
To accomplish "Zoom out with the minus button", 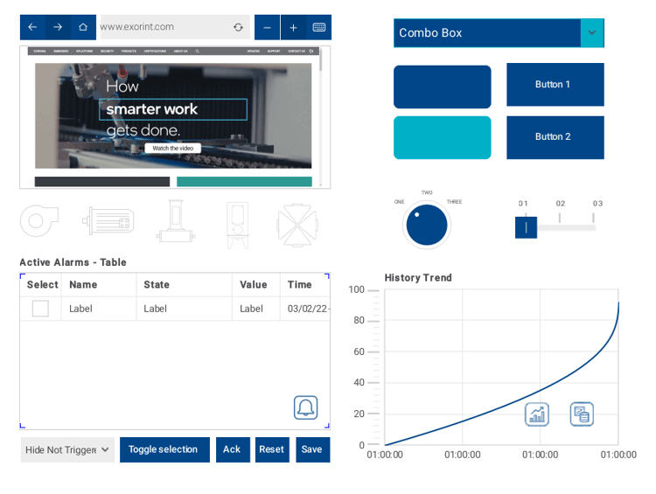I will tap(267, 27).
